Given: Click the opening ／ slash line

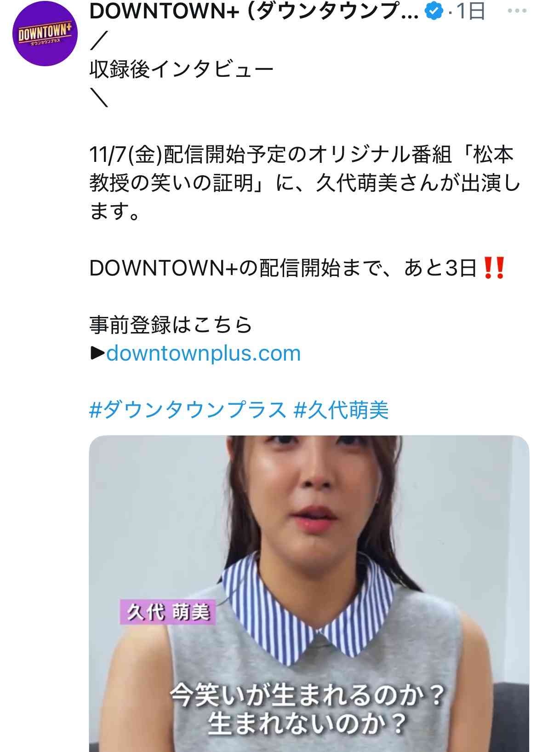Looking at the screenshot, I should tap(99, 41).
